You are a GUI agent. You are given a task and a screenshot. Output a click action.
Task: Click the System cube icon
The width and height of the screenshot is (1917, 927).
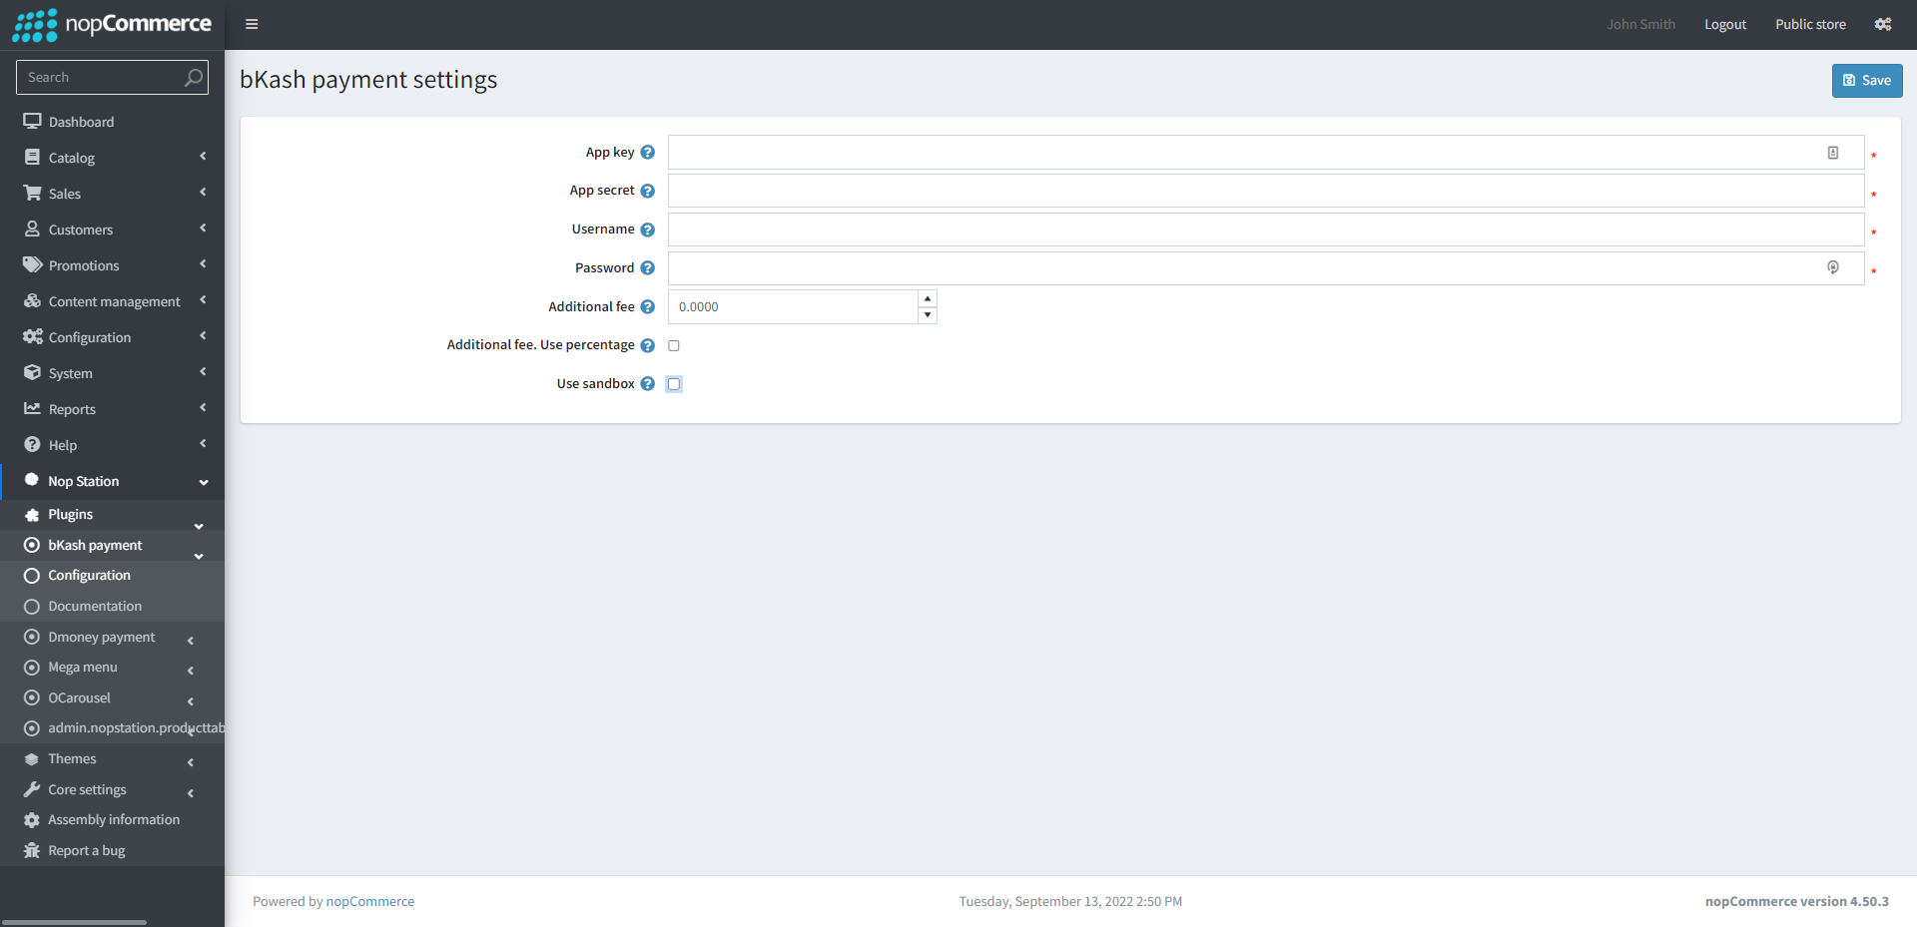pos(32,372)
